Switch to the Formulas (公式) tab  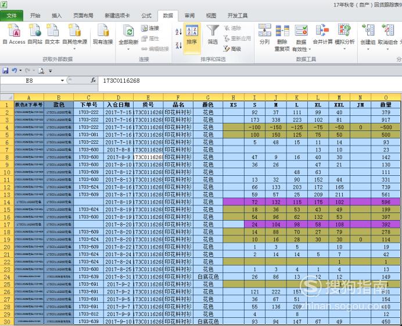[146, 16]
